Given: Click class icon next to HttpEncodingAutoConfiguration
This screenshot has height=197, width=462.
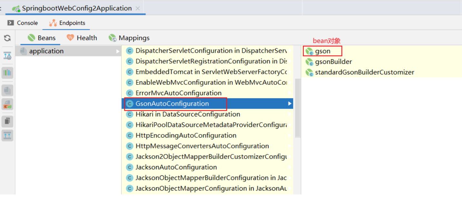Looking at the screenshot, I should click(130, 135).
